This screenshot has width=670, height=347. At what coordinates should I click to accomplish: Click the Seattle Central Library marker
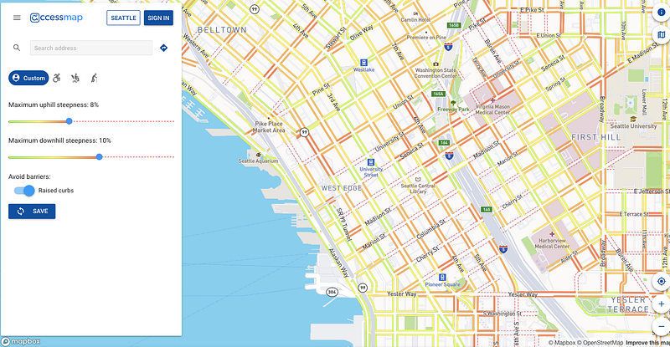pos(418,179)
